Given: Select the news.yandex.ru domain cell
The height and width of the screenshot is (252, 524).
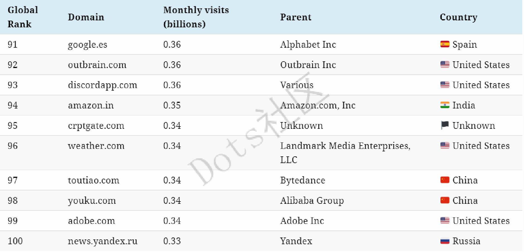Looking at the screenshot, I should tap(102, 241).
